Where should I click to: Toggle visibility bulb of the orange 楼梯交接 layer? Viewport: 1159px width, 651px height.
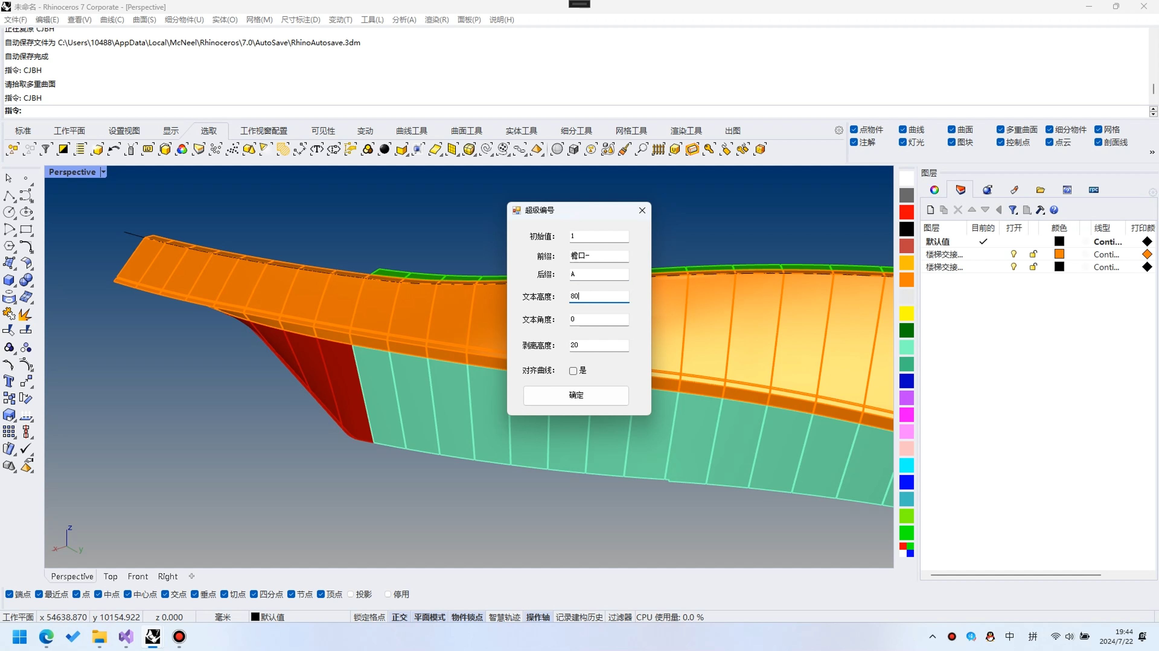click(x=1014, y=254)
